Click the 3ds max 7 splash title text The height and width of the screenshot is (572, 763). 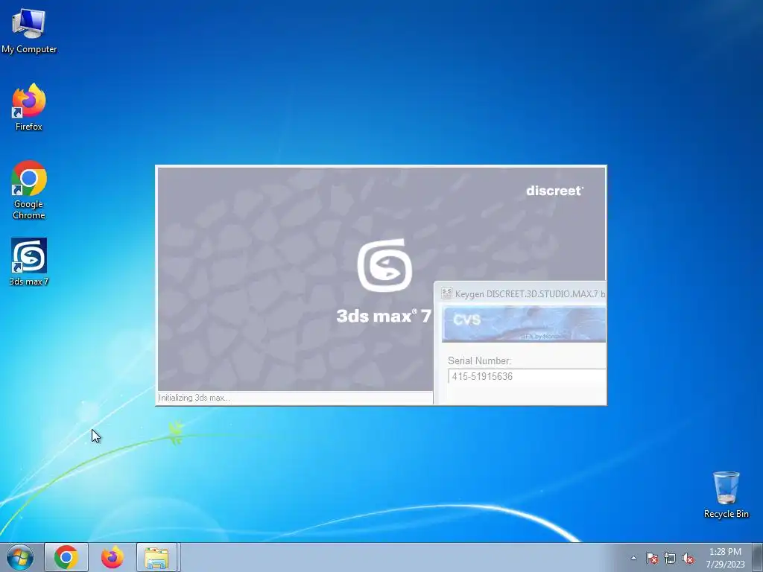(384, 316)
